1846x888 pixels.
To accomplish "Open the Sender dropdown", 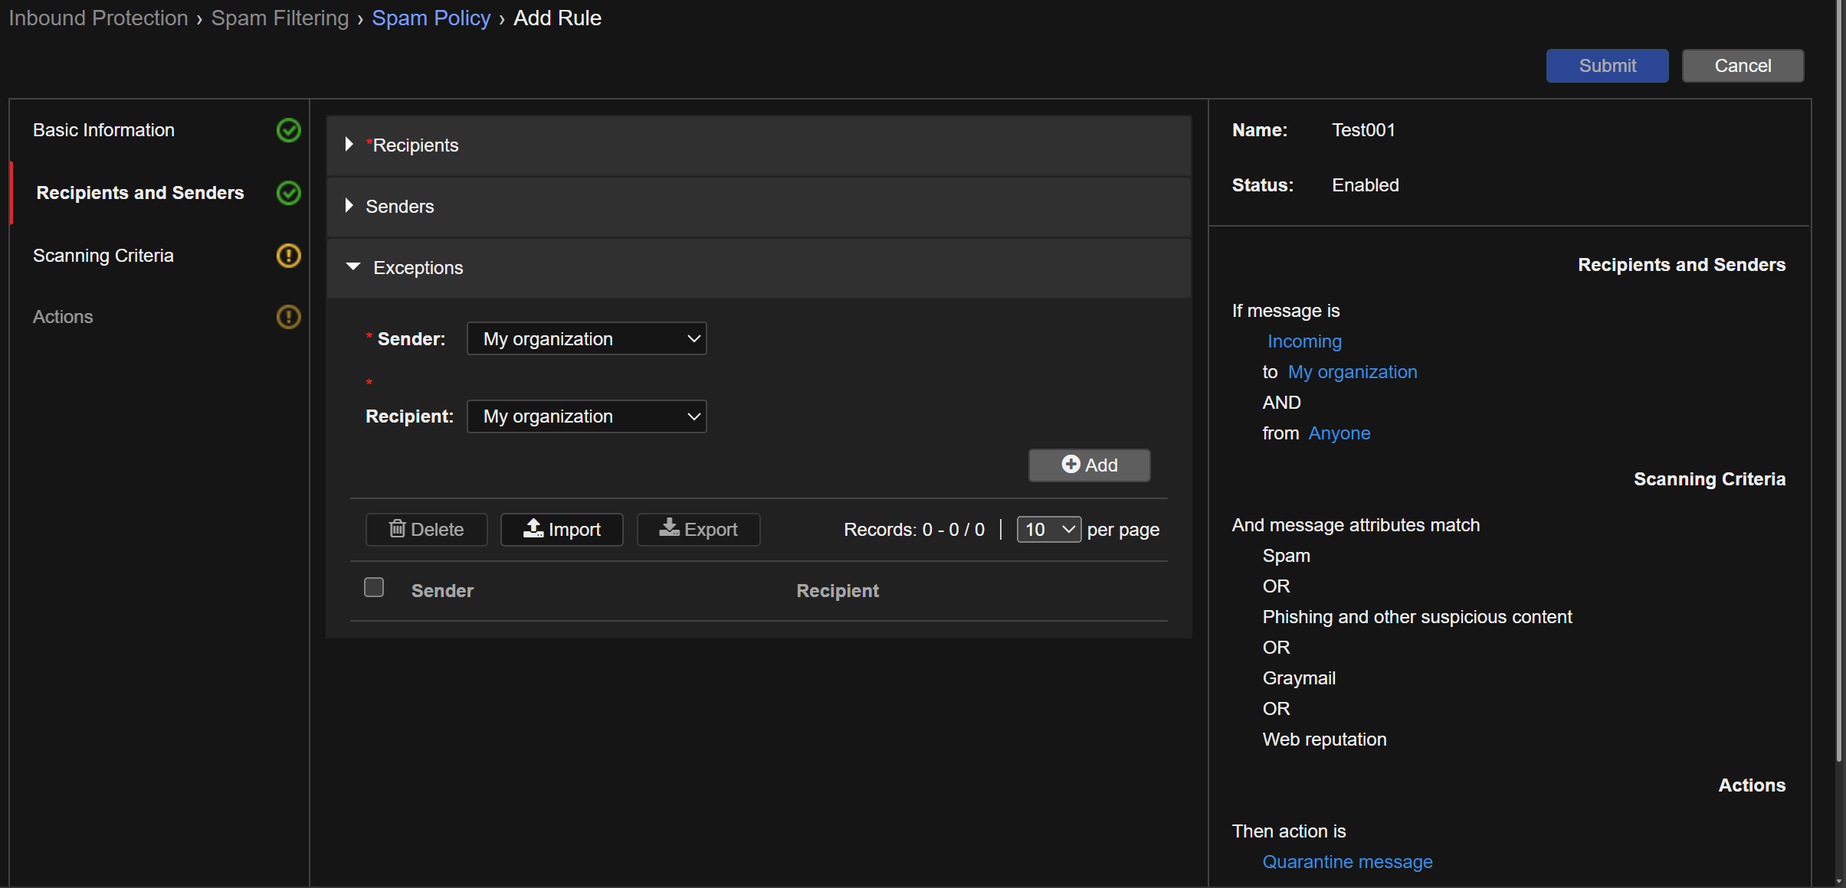I will click(x=586, y=339).
